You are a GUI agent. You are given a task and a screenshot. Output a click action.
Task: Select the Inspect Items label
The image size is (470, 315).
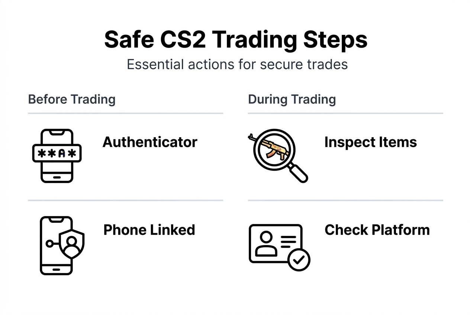coord(370,142)
